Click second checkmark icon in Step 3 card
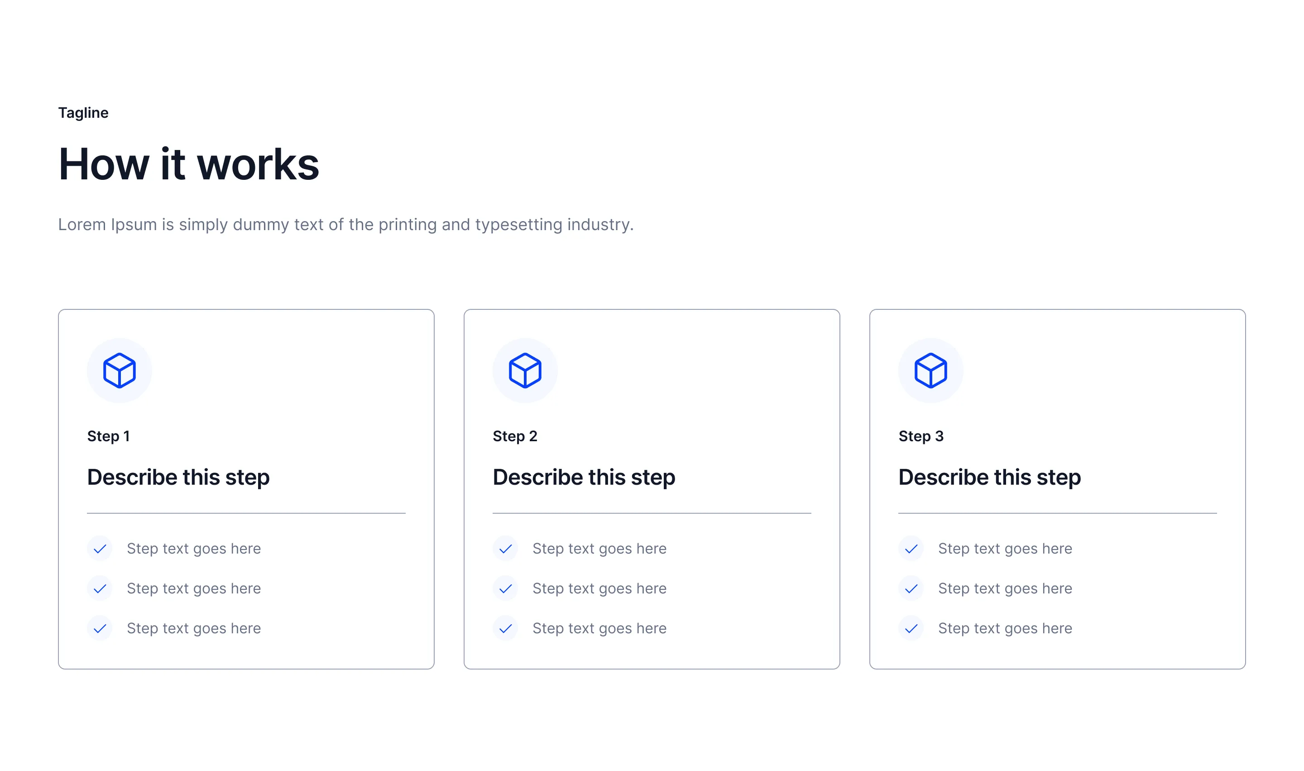Viewport: 1304px width, 771px height. (x=911, y=588)
